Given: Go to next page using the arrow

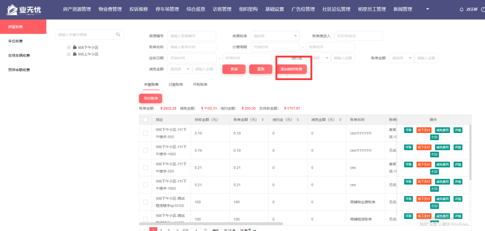Looking at the screenshot, I should [x=177, y=230].
